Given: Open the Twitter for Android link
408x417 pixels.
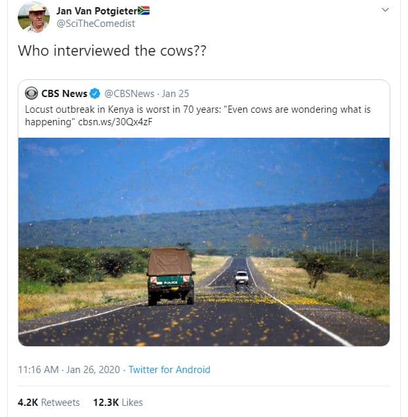Looking at the screenshot, I should pos(169,370).
